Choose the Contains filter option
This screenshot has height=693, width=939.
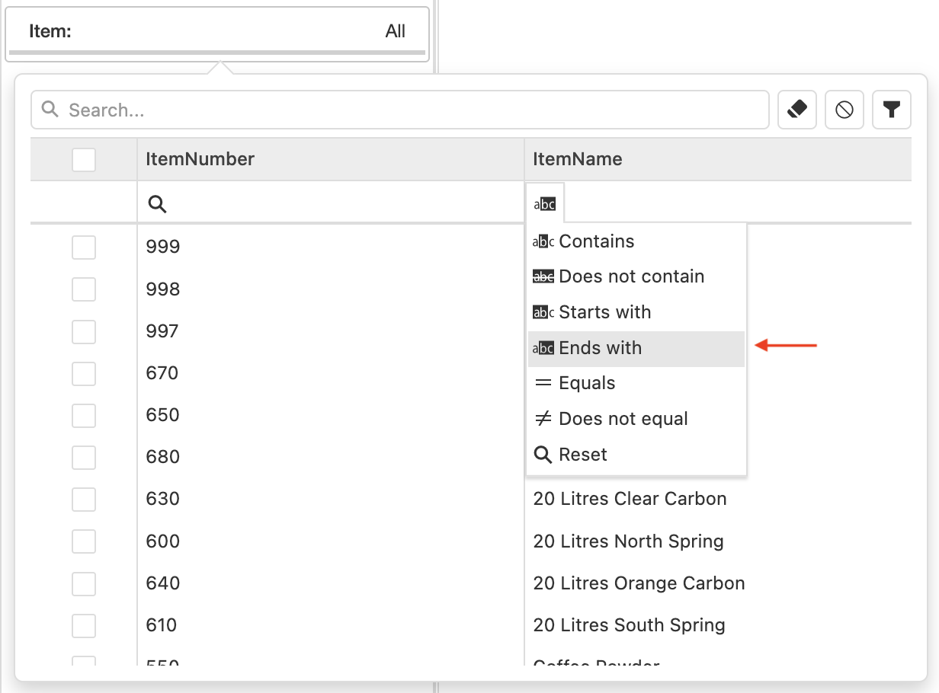(x=636, y=241)
